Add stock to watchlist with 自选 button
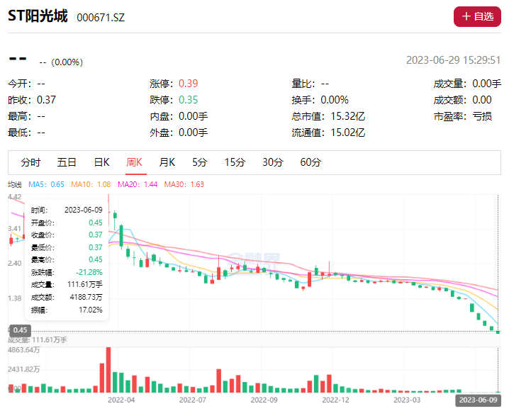The height and width of the screenshot is (411, 509). click(x=477, y=16)
